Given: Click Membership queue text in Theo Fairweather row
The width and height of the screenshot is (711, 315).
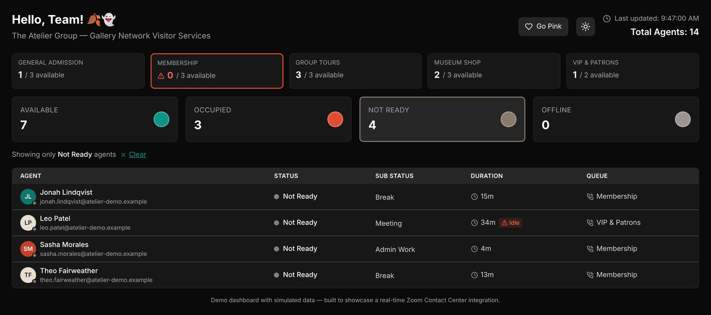Looking at the screenshot, I should click(617, 275).
